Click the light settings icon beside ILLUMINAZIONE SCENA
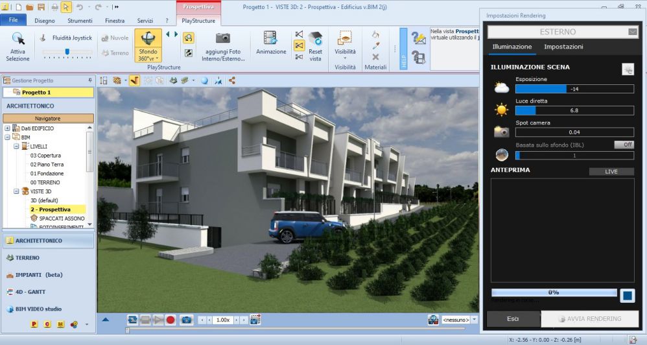Image resolution: width=647 pixels, height=345 pixels. [x=628, y=69]
